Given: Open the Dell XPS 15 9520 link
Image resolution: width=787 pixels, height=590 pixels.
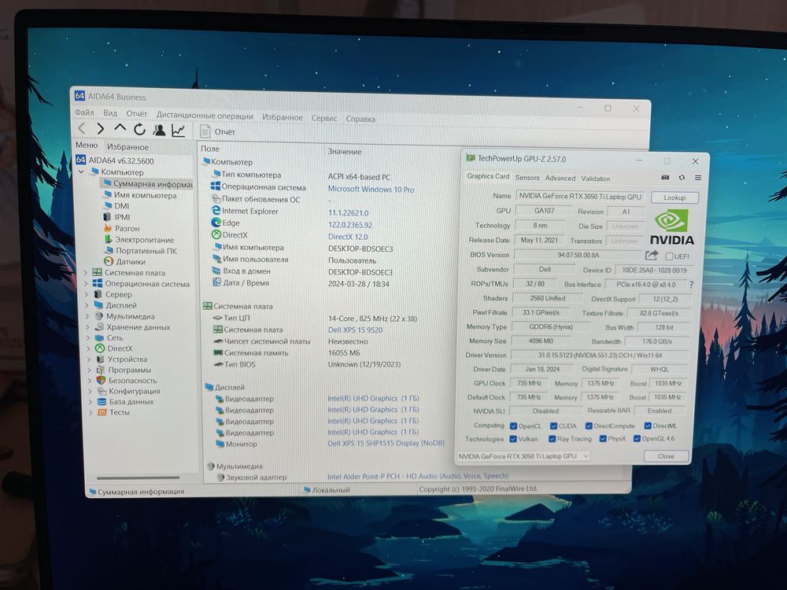Looking at the screenshot, I should click(355, 330).
